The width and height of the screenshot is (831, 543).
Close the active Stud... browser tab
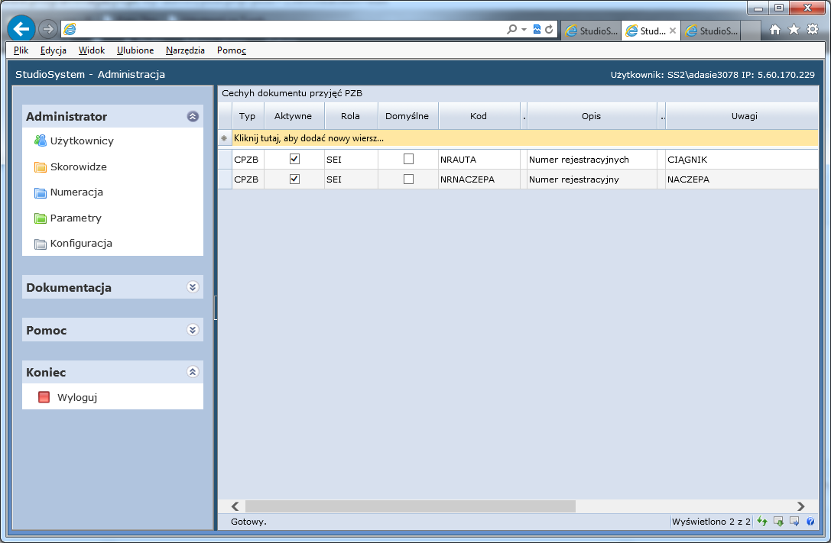[673, 31]
